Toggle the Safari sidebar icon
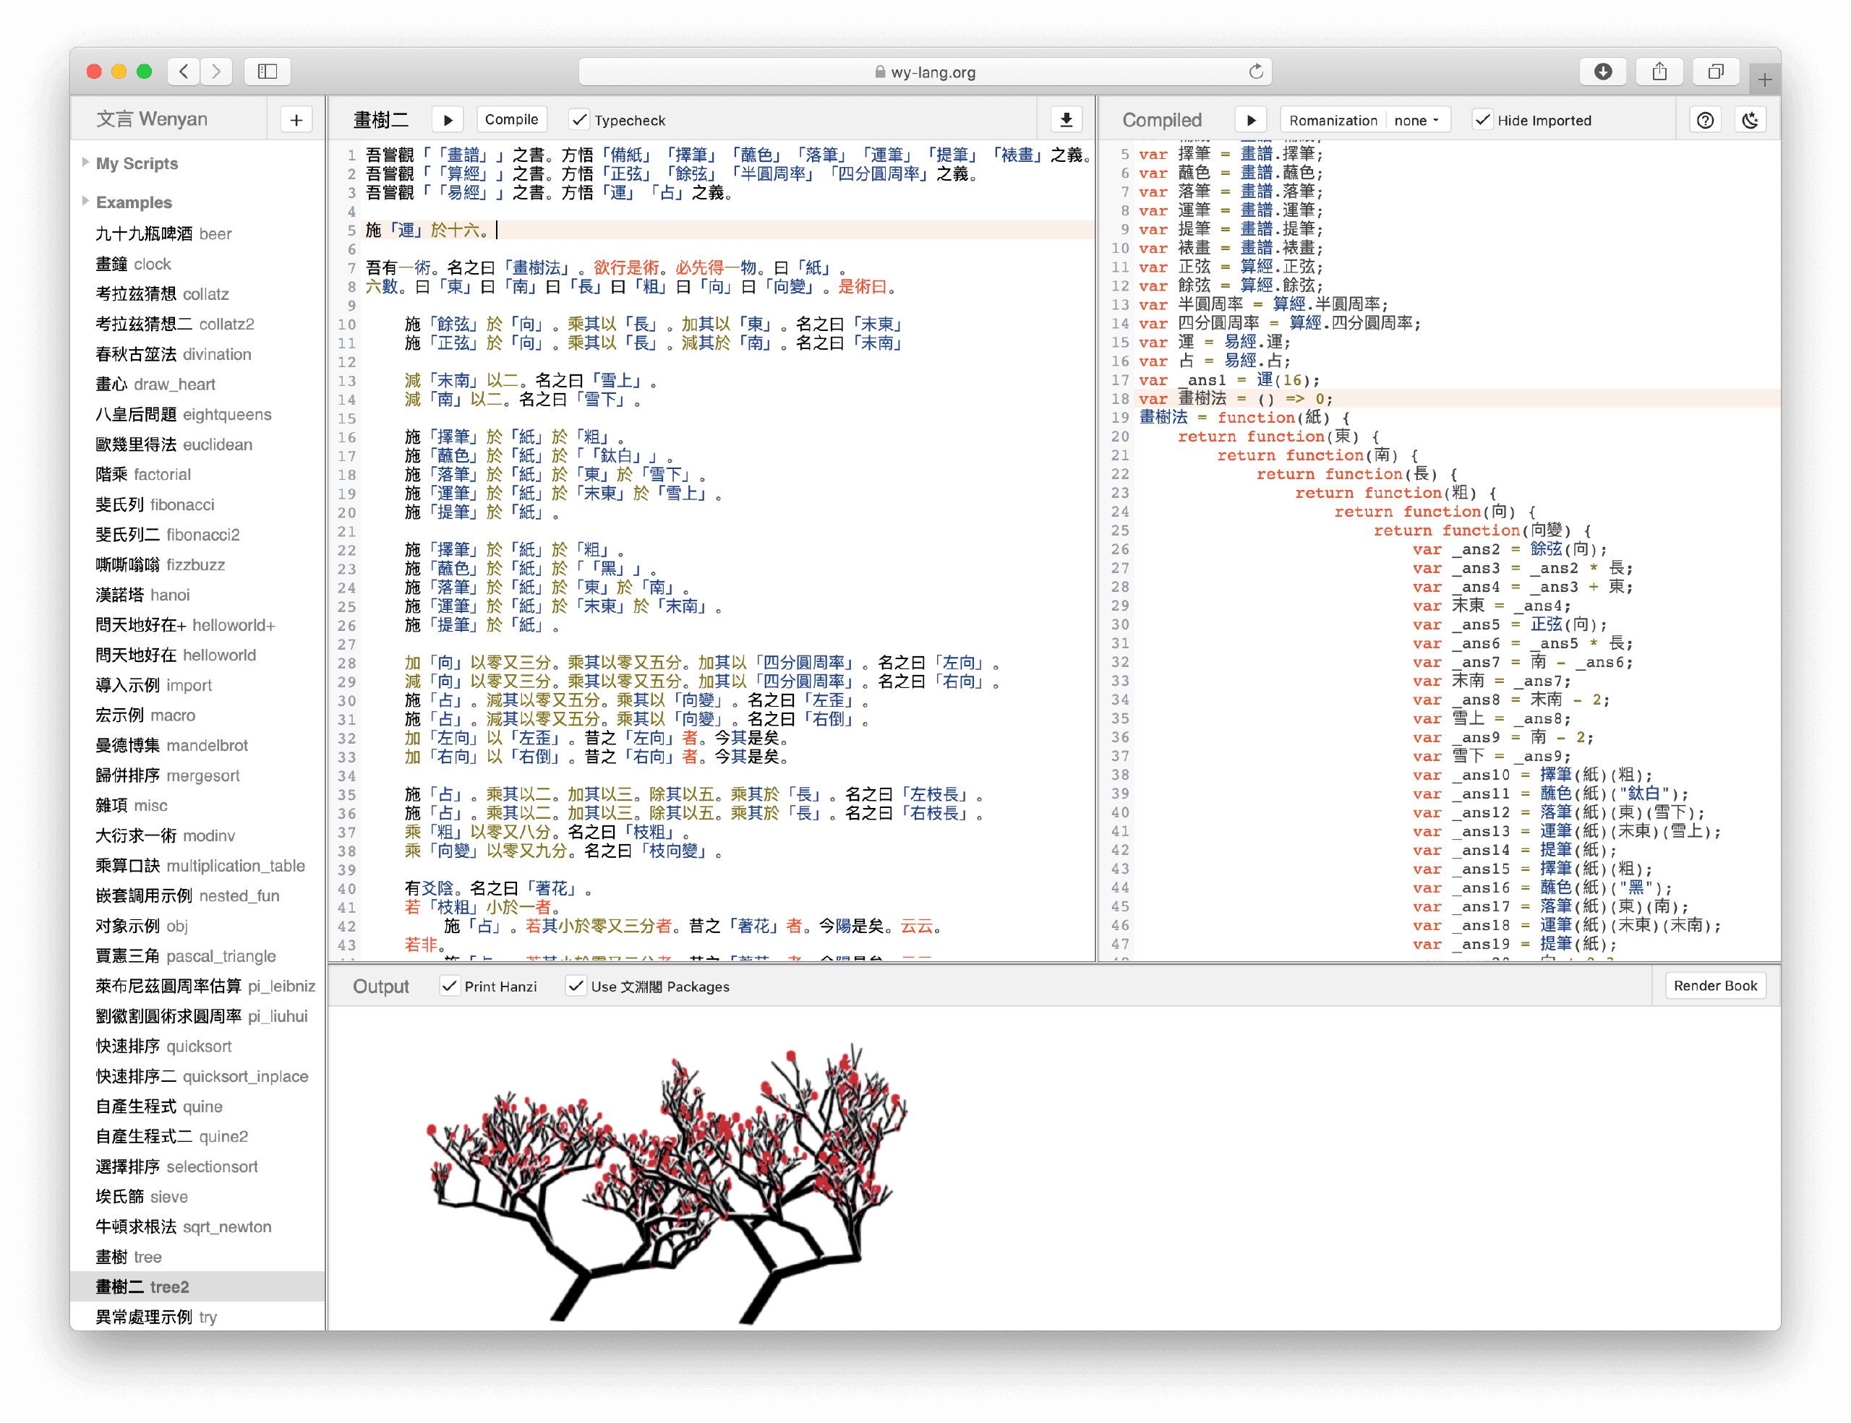This screenshot has height=1423, width=1851. (x=268, y=72)
